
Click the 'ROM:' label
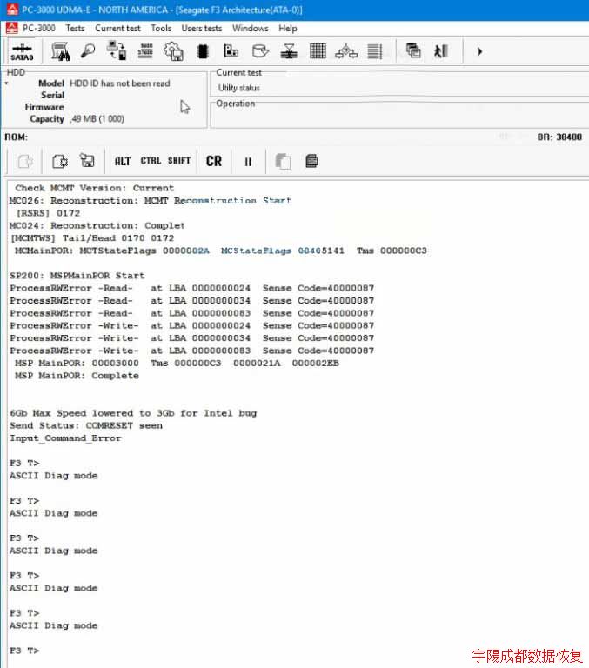coord(16,137)
